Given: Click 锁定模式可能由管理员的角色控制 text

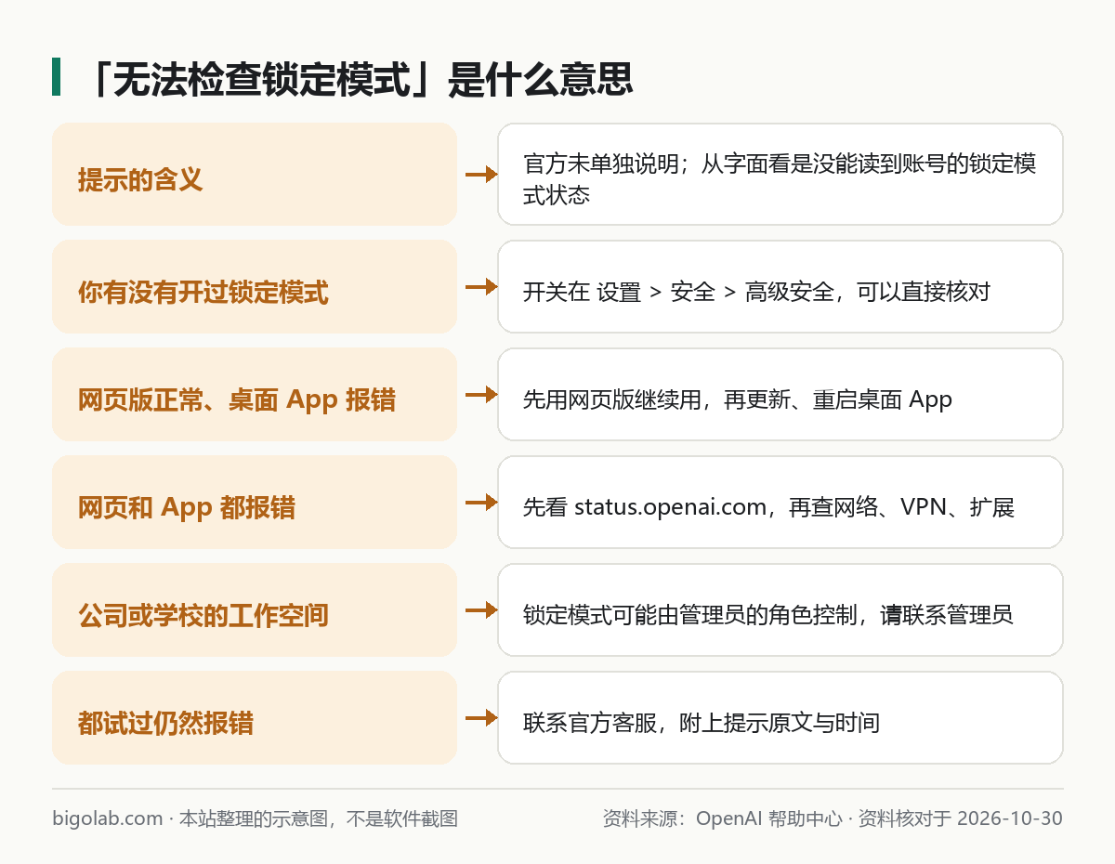Looking at the screenshot, I should [x=767, y=615].
